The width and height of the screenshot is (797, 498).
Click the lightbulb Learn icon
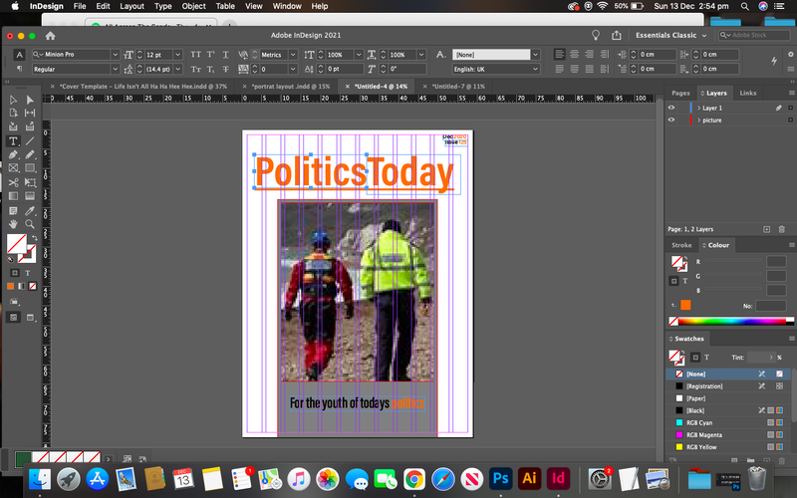click(595, 35)
